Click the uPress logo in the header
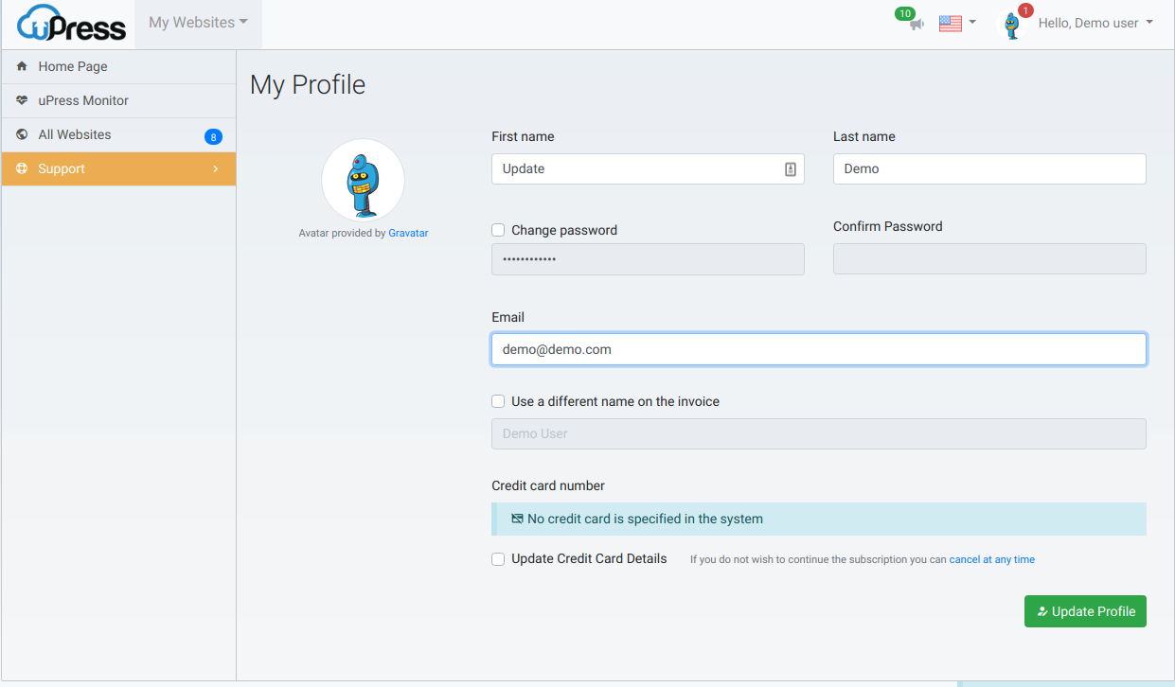Viewport: 1175px width, 687px height. (69, 24)
